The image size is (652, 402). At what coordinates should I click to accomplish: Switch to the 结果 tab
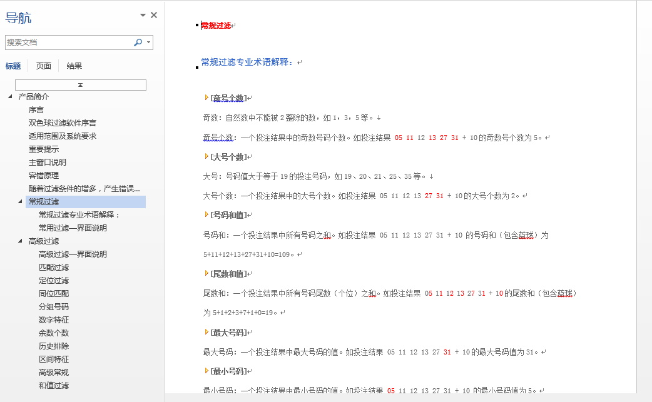74,66
